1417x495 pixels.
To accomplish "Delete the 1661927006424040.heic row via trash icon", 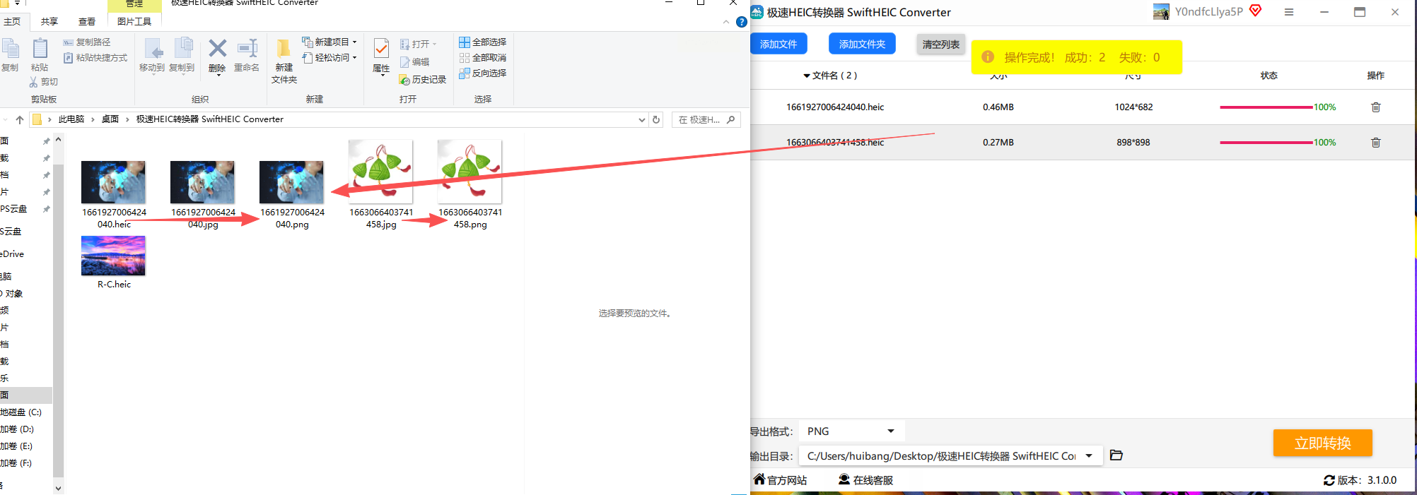I will coord(1376,107).
